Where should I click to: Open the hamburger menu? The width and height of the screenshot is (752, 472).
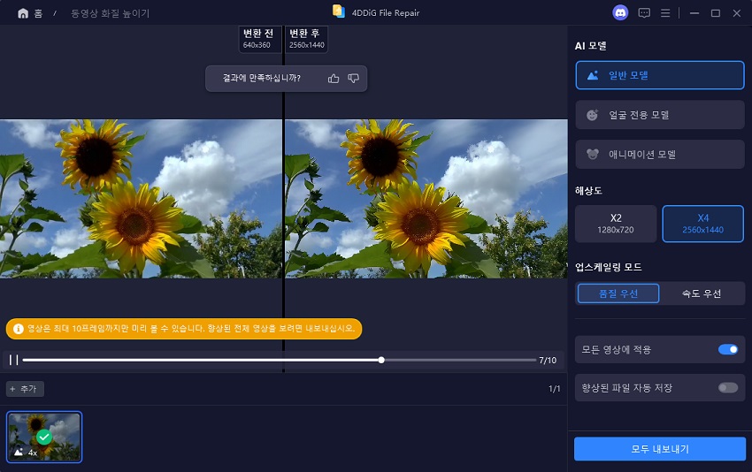(665, 13)
